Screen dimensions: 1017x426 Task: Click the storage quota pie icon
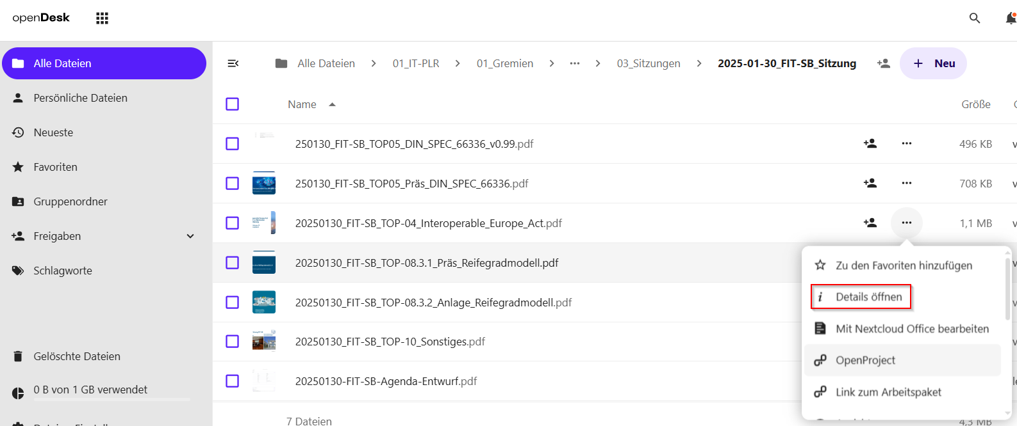click(18, 393)
